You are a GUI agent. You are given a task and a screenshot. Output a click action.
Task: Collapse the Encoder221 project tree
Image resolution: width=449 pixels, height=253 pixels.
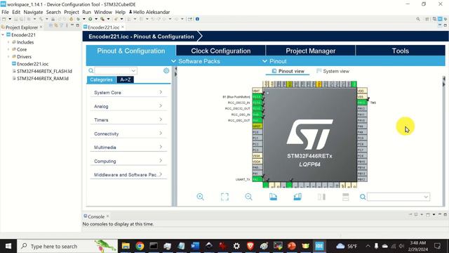point(3,34)
